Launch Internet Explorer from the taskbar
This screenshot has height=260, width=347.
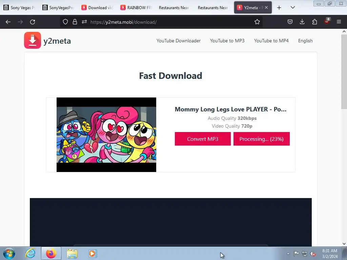tap(30, 253)
